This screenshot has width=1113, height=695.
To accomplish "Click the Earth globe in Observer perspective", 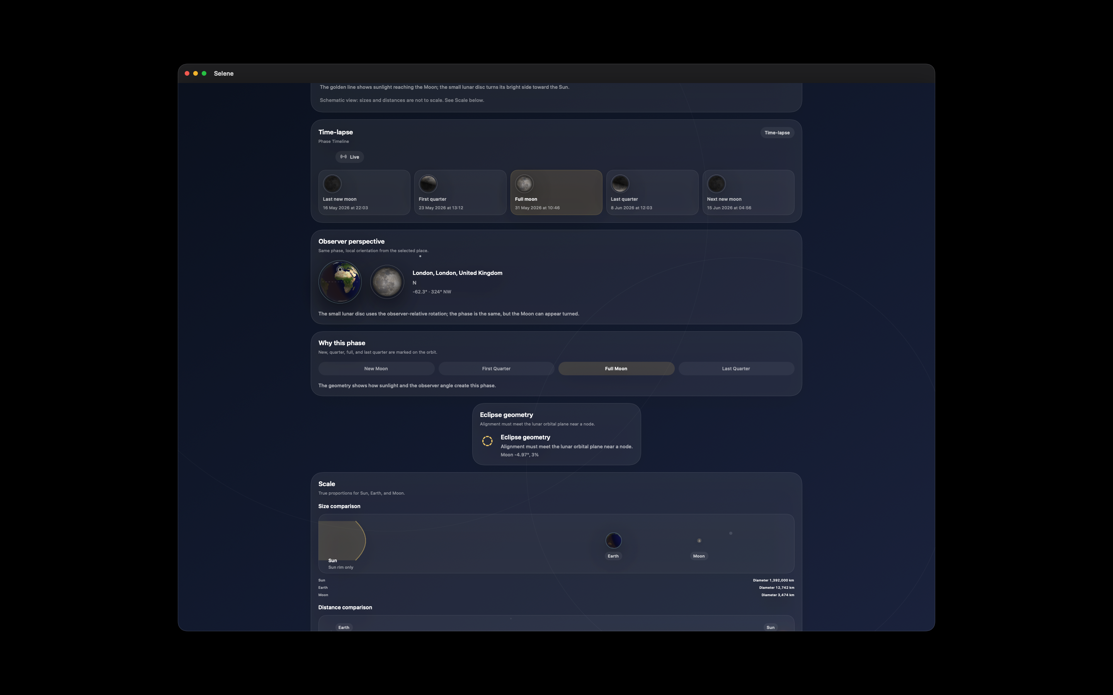I will (340, 282).
